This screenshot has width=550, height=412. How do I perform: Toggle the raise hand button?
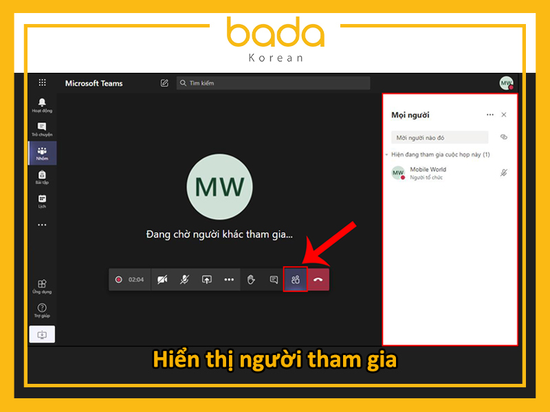click(x=251, y=279)
